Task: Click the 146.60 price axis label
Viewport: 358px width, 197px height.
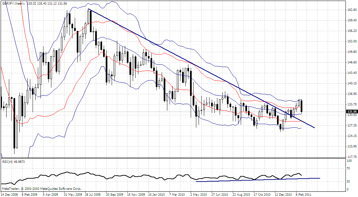Action: tap(352, 62)
